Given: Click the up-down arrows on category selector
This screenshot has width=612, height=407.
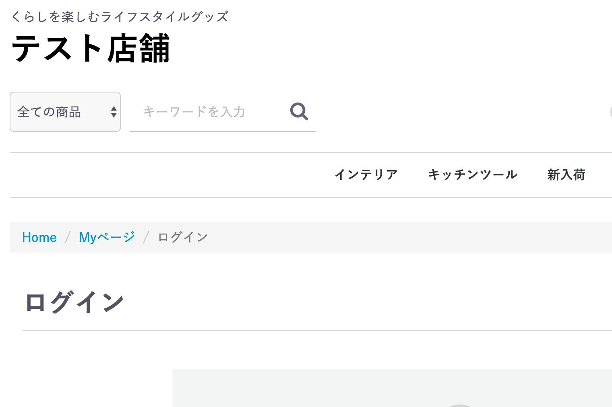Looking at the screenshot, I should pos(114,112).
